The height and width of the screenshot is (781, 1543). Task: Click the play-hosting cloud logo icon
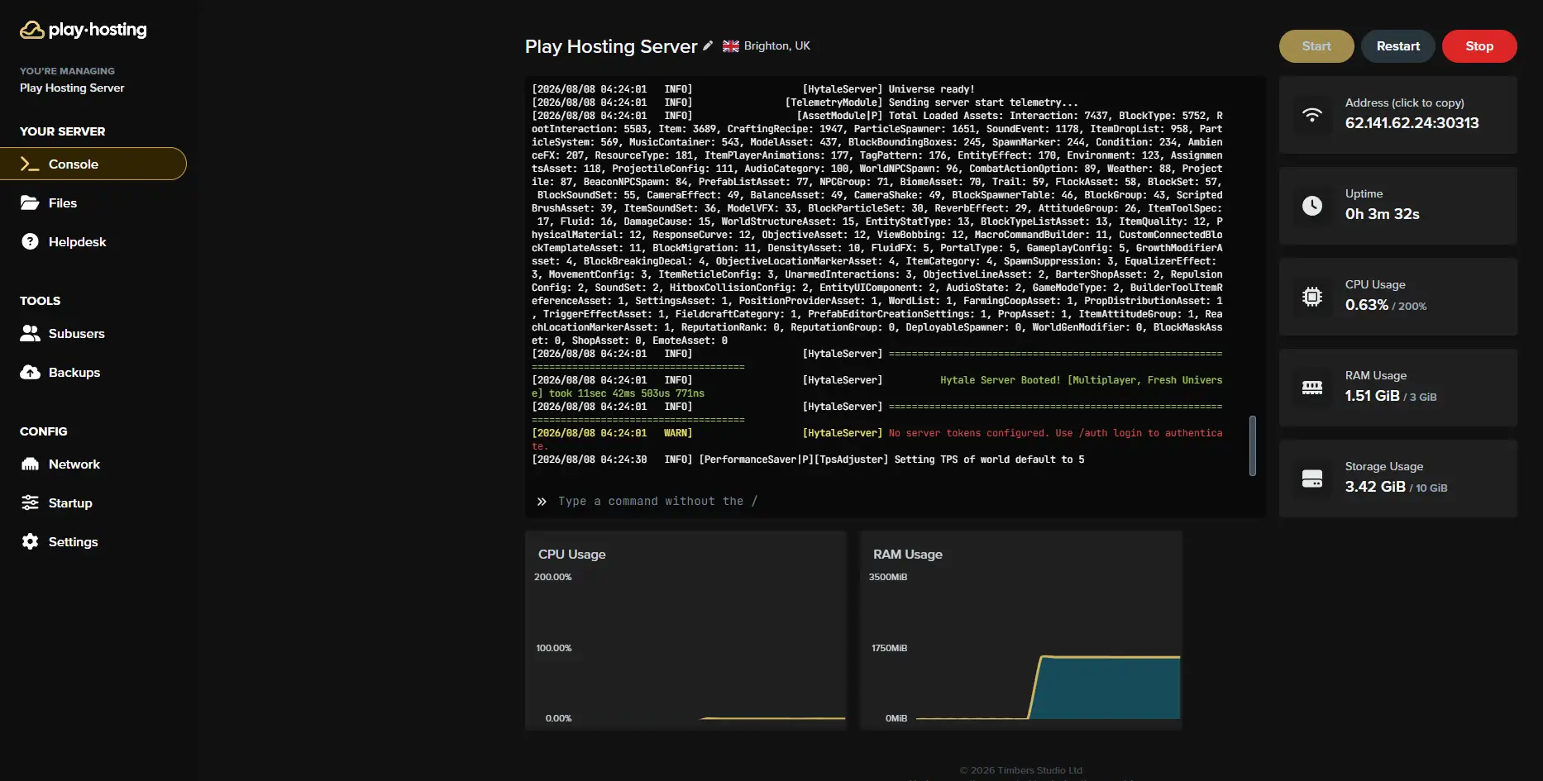click(31, 30)
